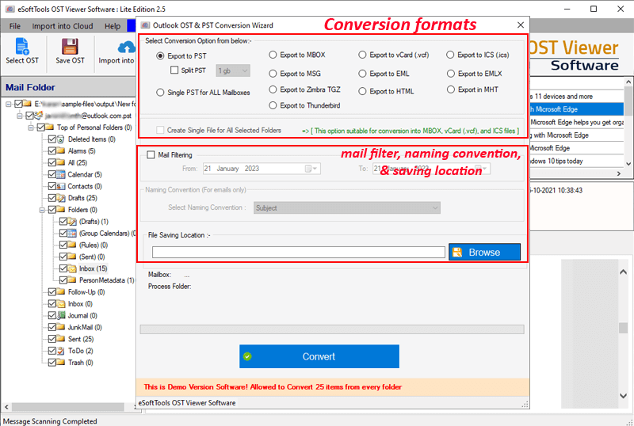Uncheck the Calendar (5) folder checkbox
The height and width of the screenshot is (426, 634).
click(x=52, y=175)
